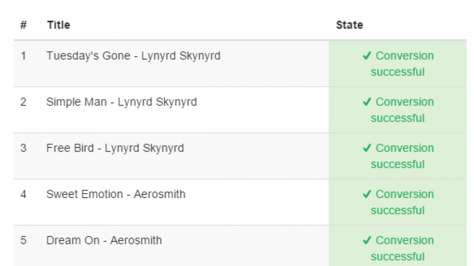This screenshot has height=266, width=474.
Task: Select the State column header
Action: [x=350, y=25]
